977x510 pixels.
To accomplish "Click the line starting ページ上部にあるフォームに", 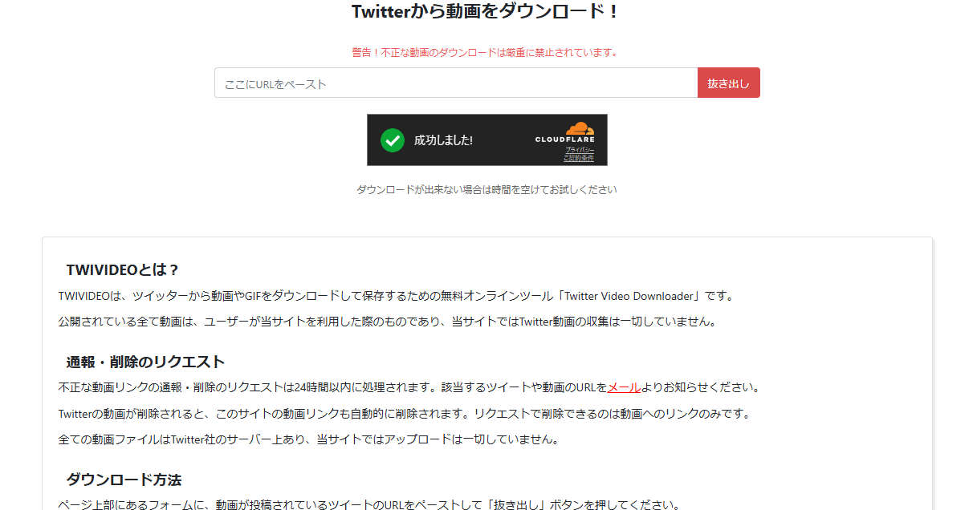I will (369, 504).
